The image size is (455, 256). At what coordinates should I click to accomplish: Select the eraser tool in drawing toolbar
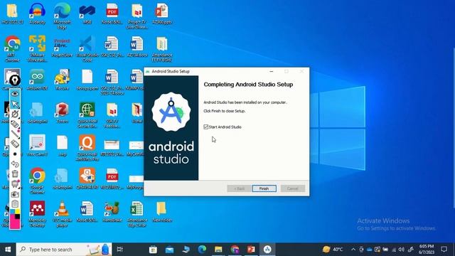(x=15, y=144)
